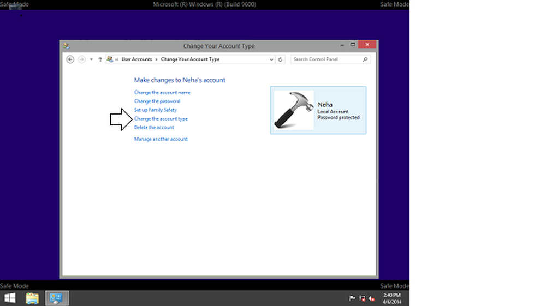Open the recent locations dropdown arrow

tap(91, 59)
